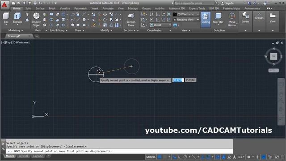Toggle ortho mode in status bar

(180, 157)
